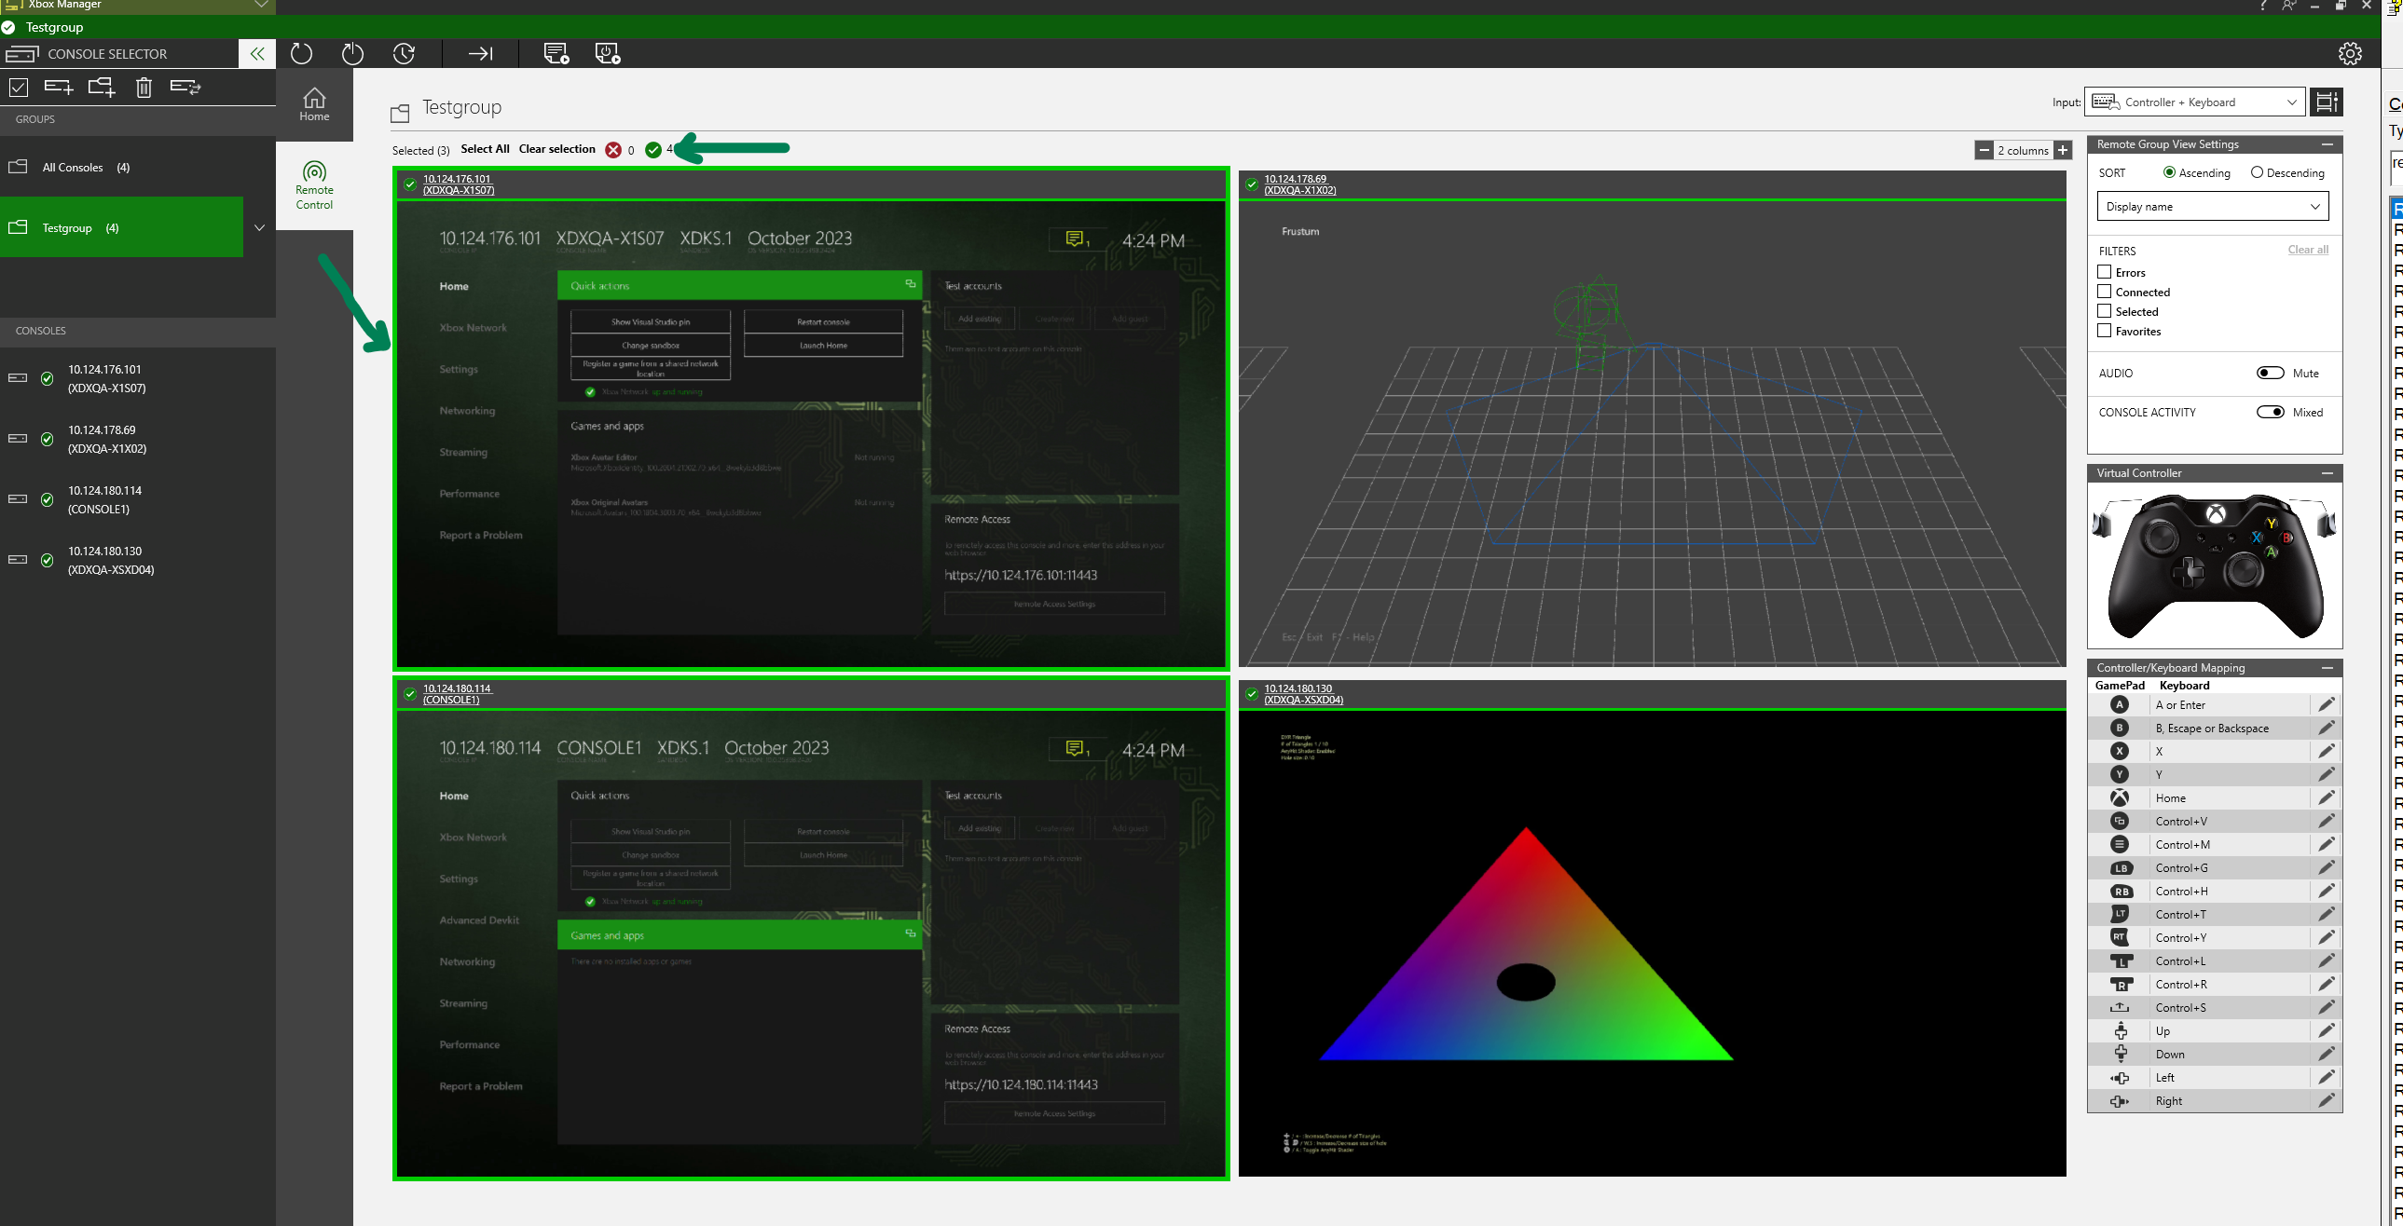
Task: Select the Testgroup group in sidebar
Action: (x=121, y=227)
